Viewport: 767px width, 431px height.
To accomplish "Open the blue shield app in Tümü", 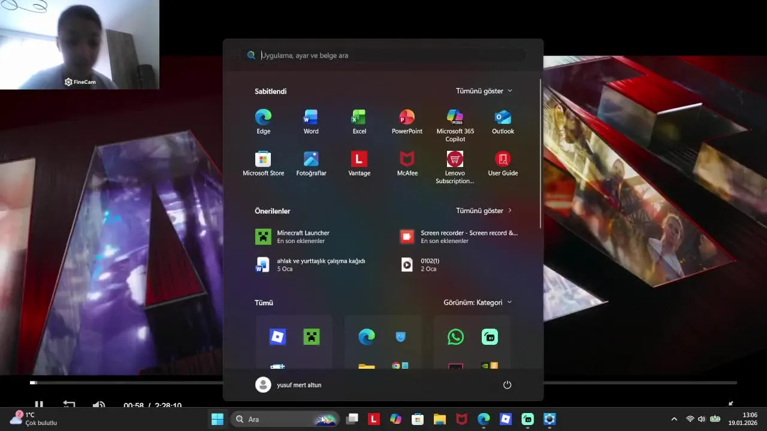I will 400,337.
